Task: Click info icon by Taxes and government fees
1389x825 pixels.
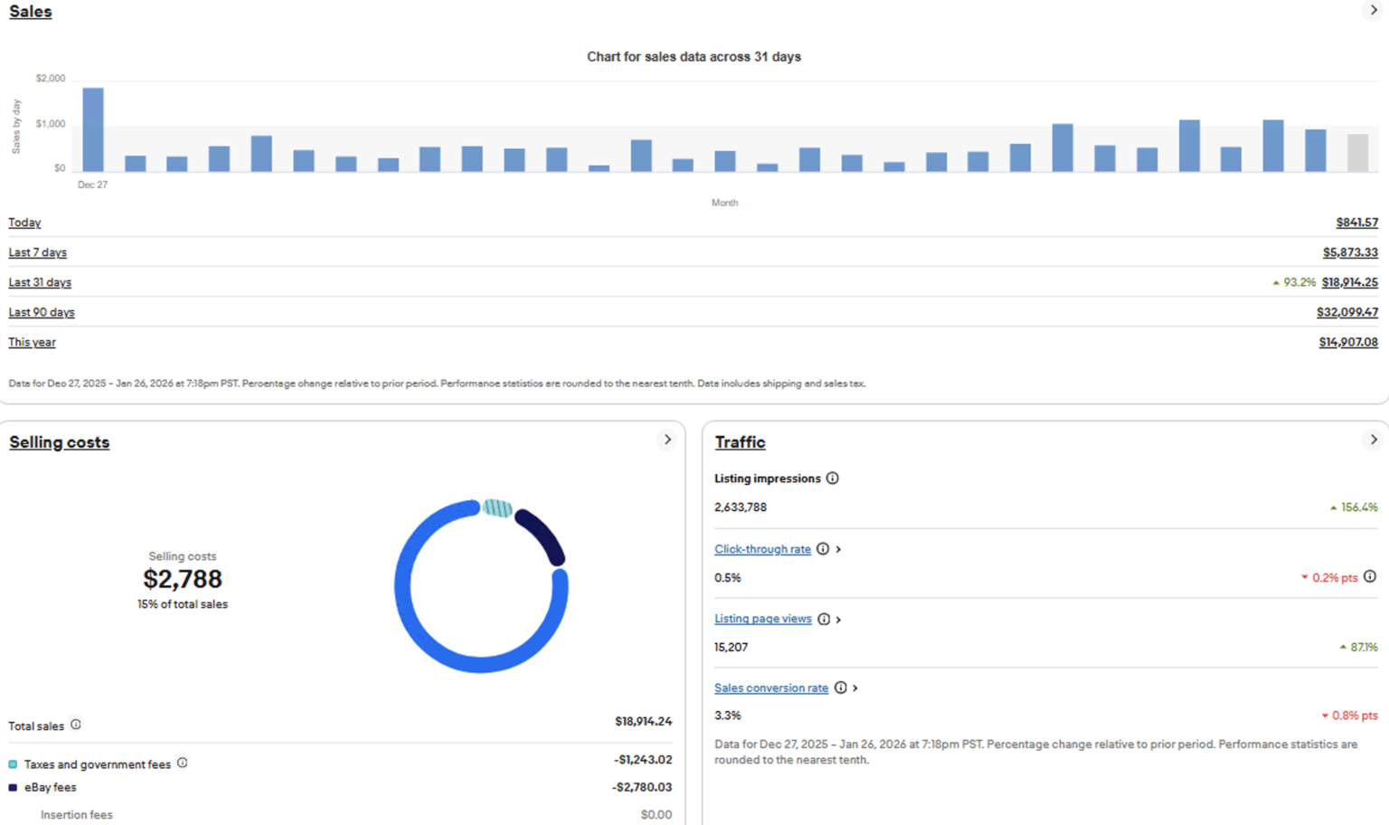Action: point(183,763)
